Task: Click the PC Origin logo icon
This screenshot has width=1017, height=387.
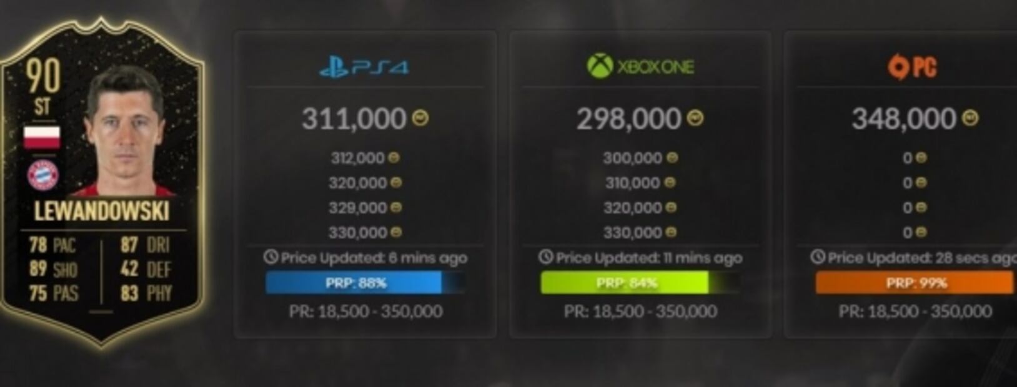Action: click(896, 67)
